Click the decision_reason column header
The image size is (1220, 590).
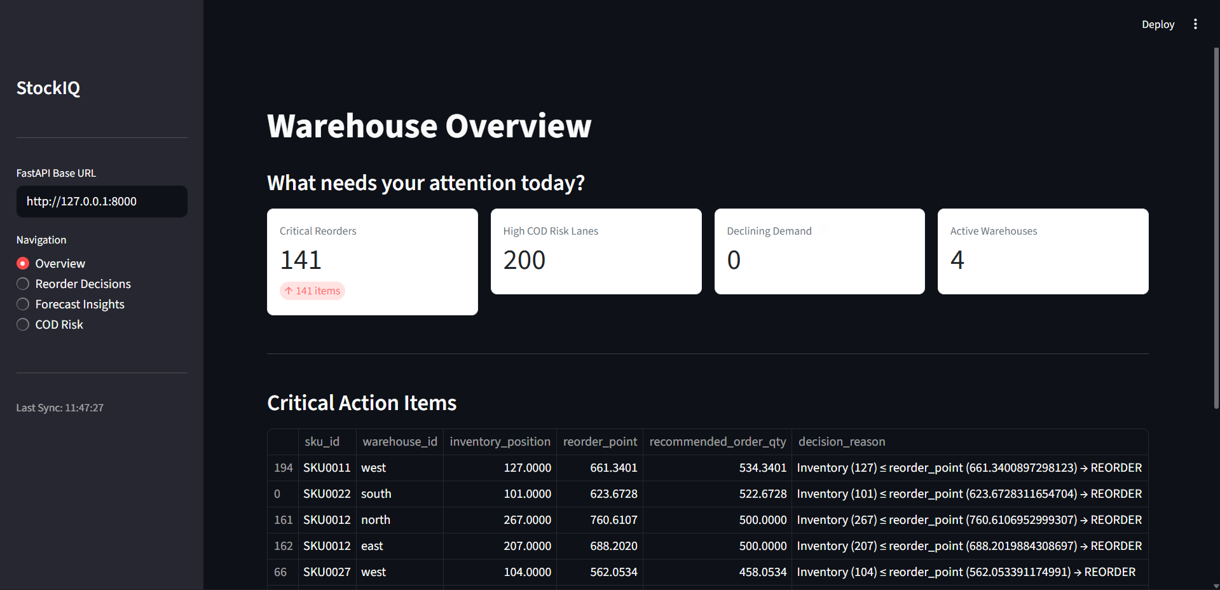842,441
